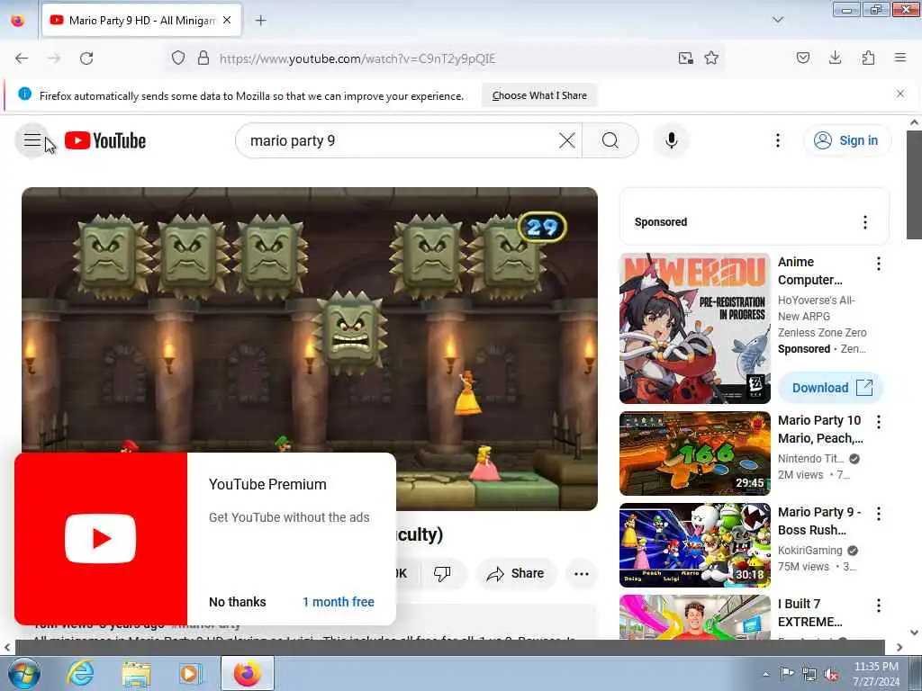
Task: Launch Internet Explorer from taskbar
Action: (80, 673)
